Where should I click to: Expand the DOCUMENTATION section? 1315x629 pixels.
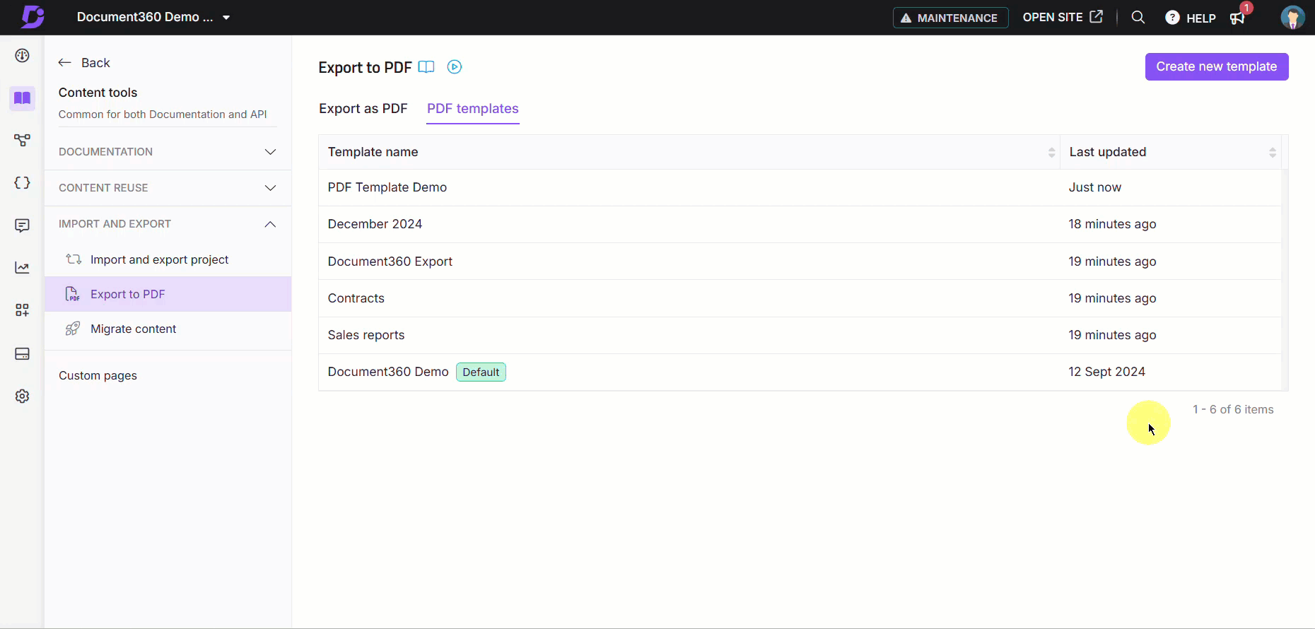tap(168, 152)
